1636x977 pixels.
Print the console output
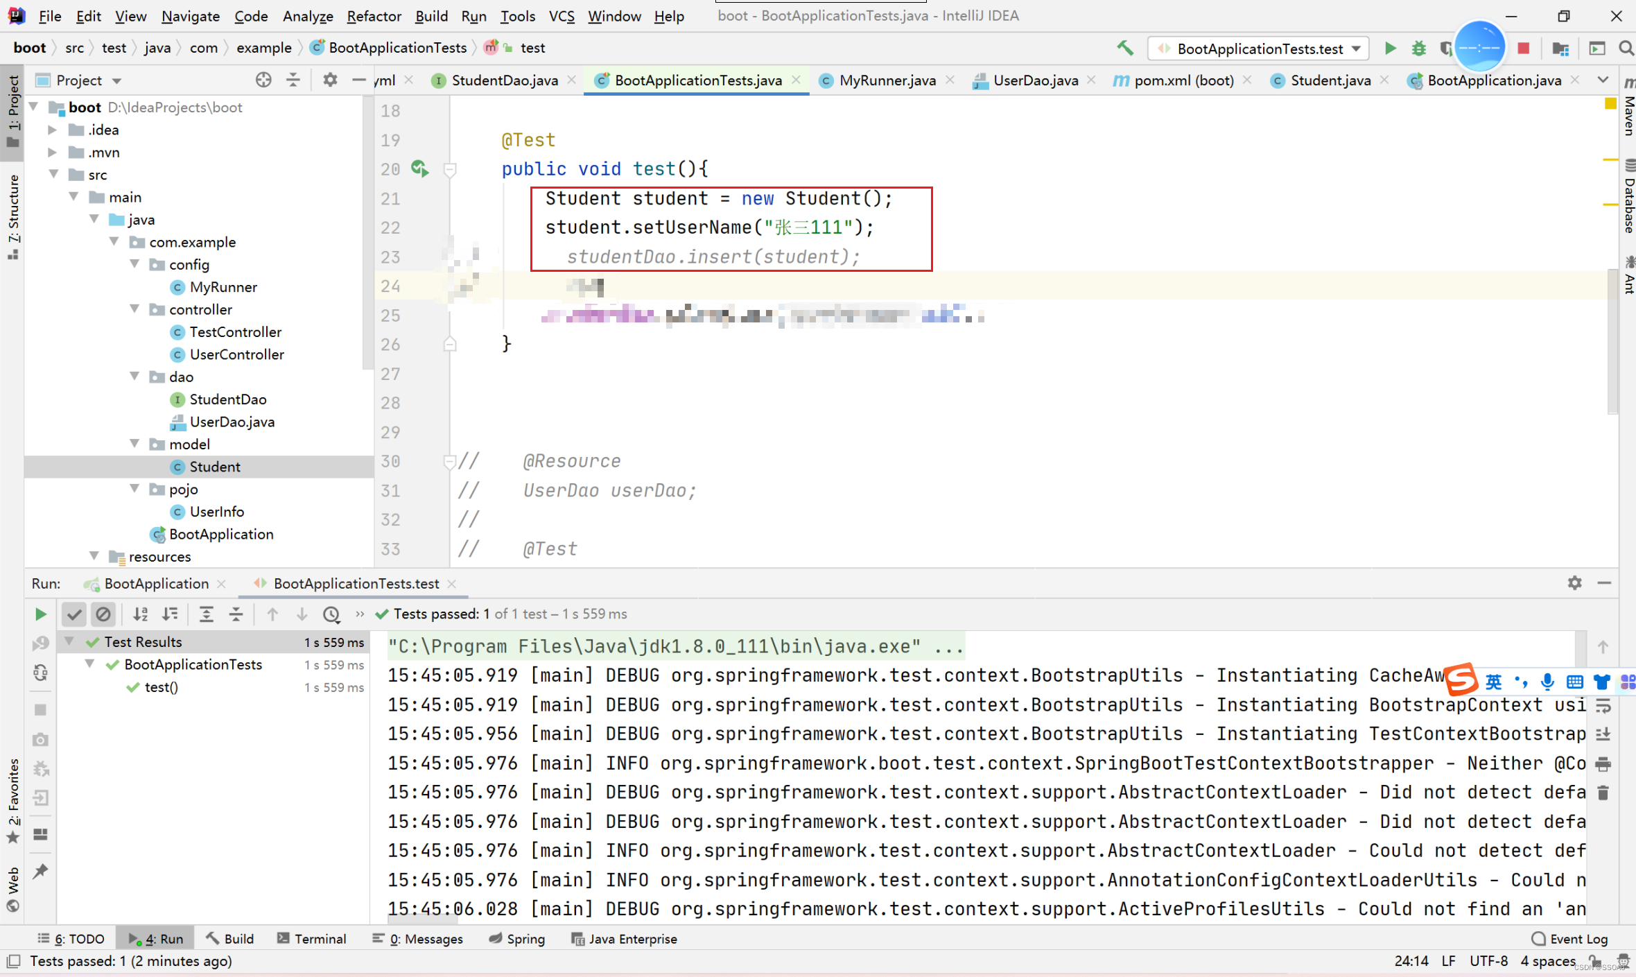1603,764
